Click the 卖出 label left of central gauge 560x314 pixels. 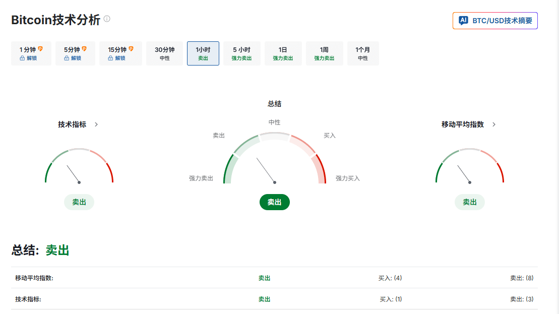219,136
